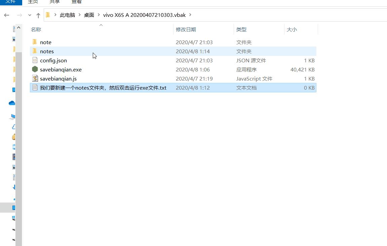Viewport: 387px width, 246px height.
Task: Open savebianqian.exe application
Action: tap(61, 69)
